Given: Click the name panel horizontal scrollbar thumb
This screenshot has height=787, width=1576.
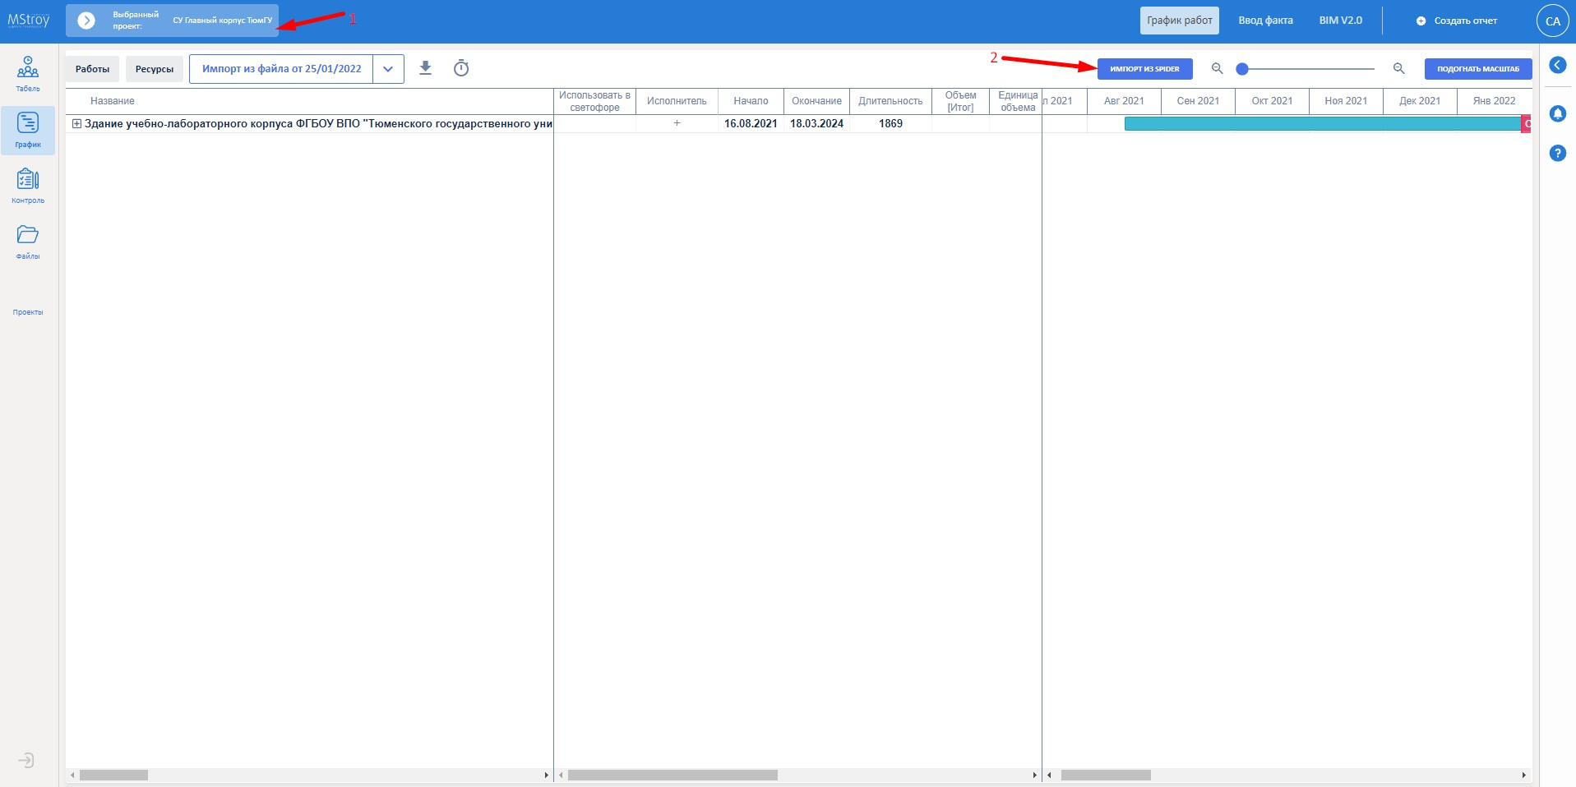Looking at the screenshot, I should coord(113,775).
